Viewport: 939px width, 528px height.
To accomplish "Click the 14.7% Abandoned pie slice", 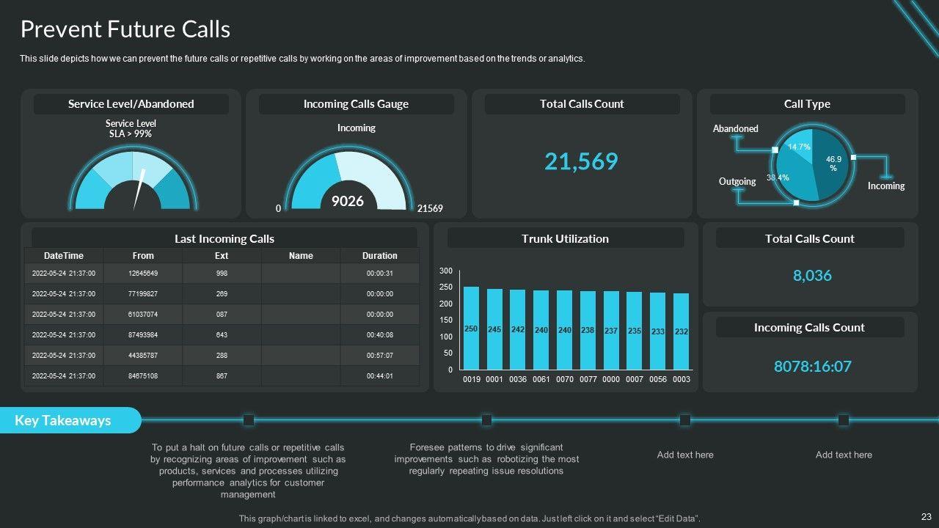I will click(x=799, y=144).
